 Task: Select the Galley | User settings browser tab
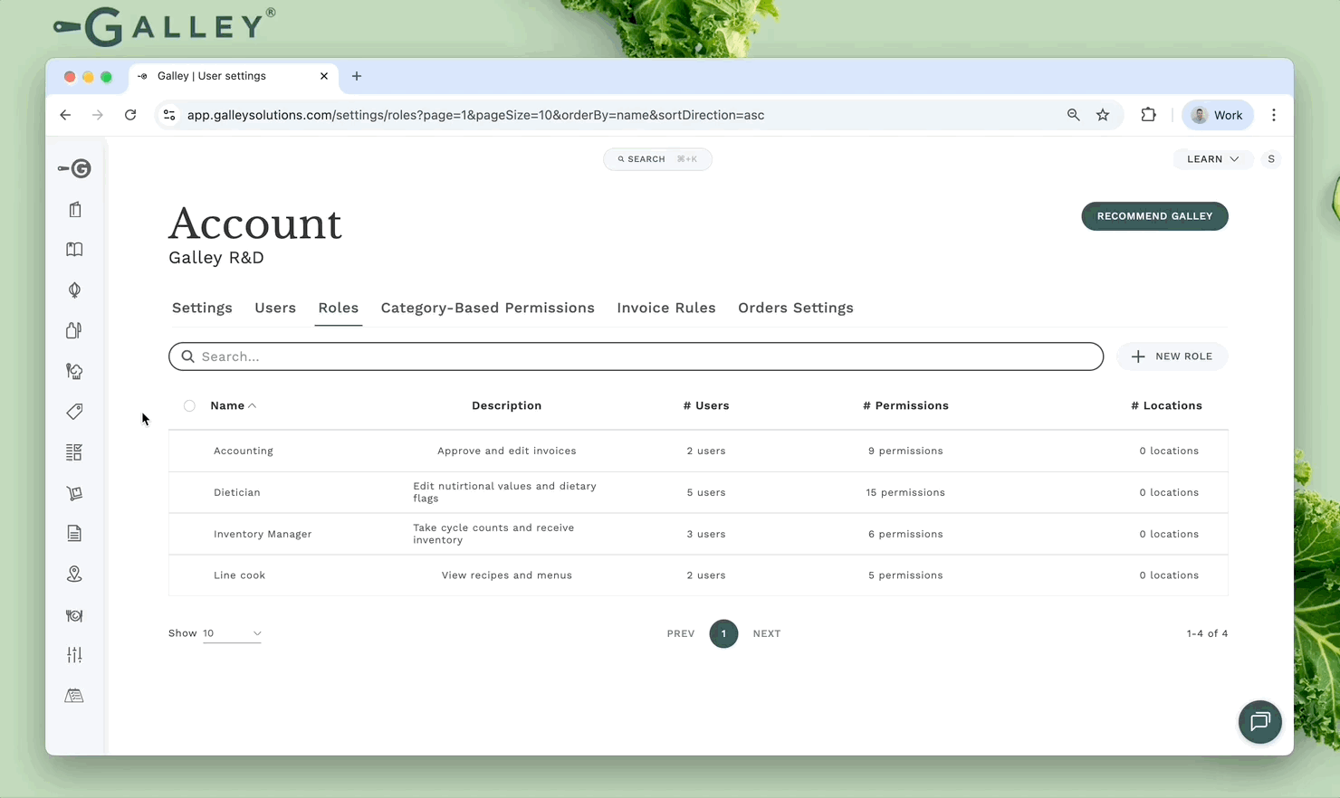[234, 76]
